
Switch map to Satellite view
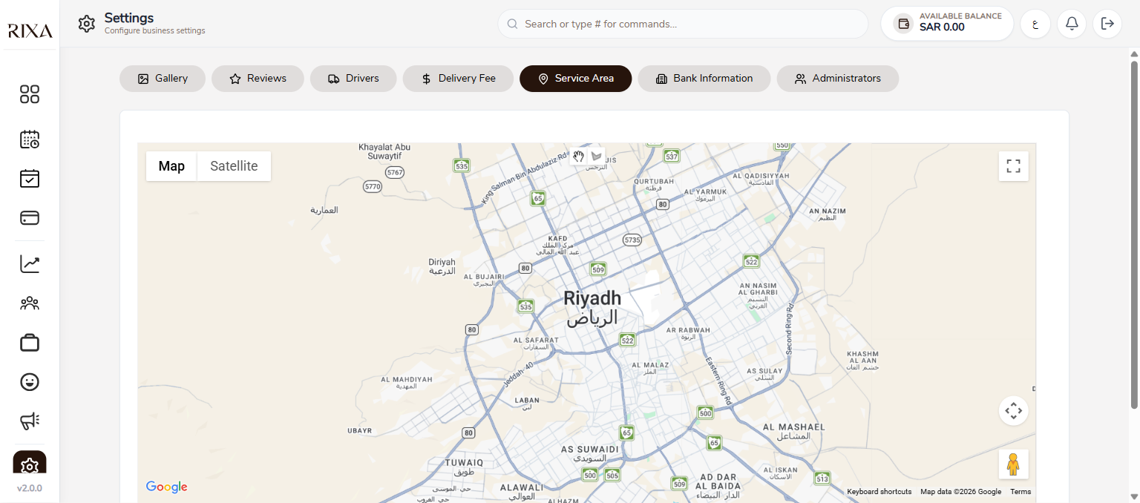click(x=234, y=166)
